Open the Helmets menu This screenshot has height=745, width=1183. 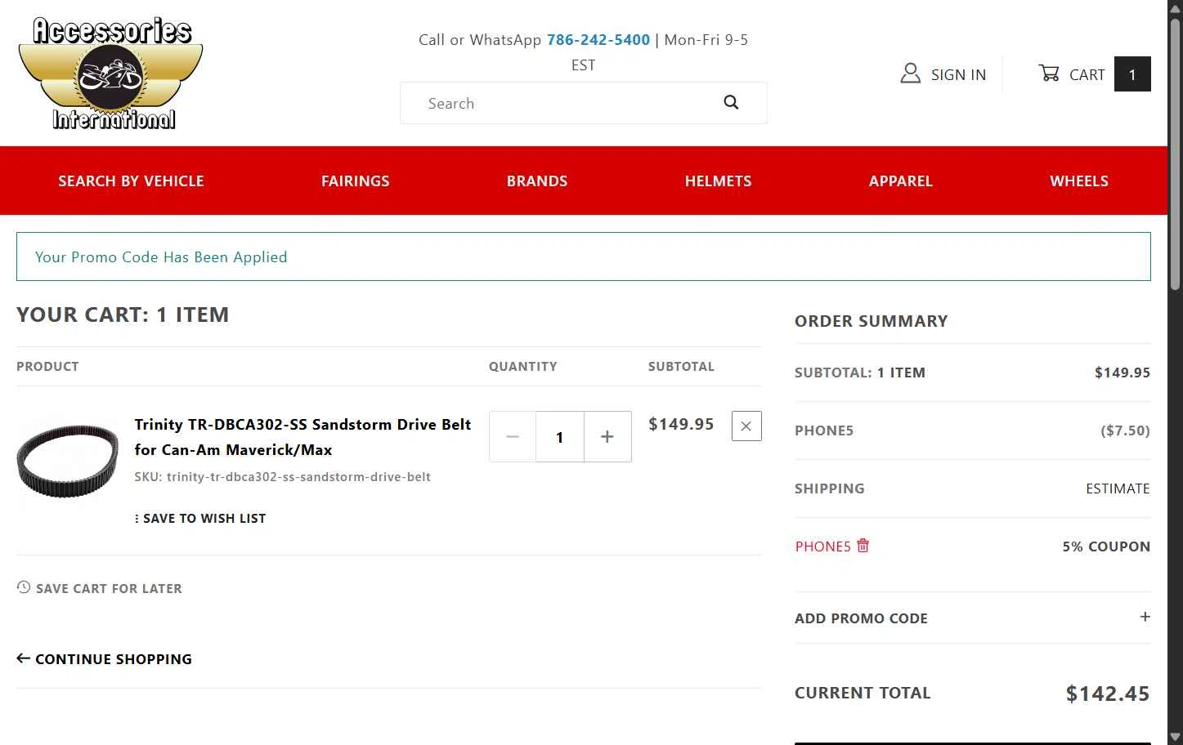(x=718, y=181)
